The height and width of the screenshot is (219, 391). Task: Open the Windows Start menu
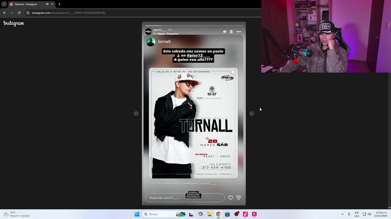(x=137, y=214)
